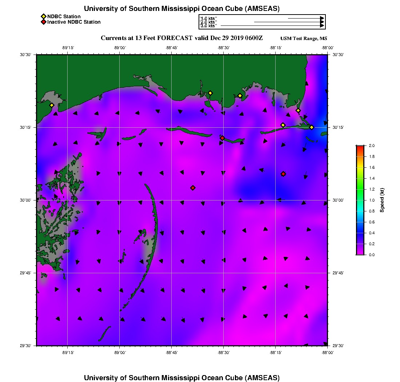Click red inactive station near 88°30' gridline
Screen dimensions: 400x382
point(222,138)
